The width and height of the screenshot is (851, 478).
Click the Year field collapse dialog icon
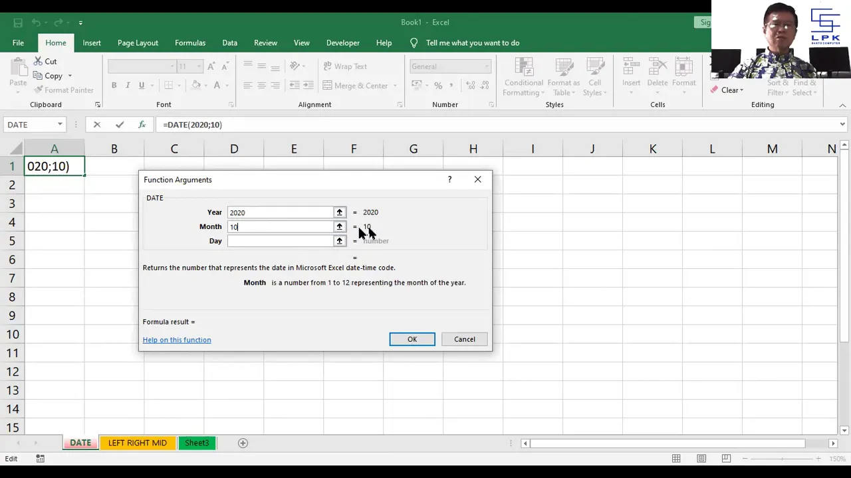pos(339,212)
